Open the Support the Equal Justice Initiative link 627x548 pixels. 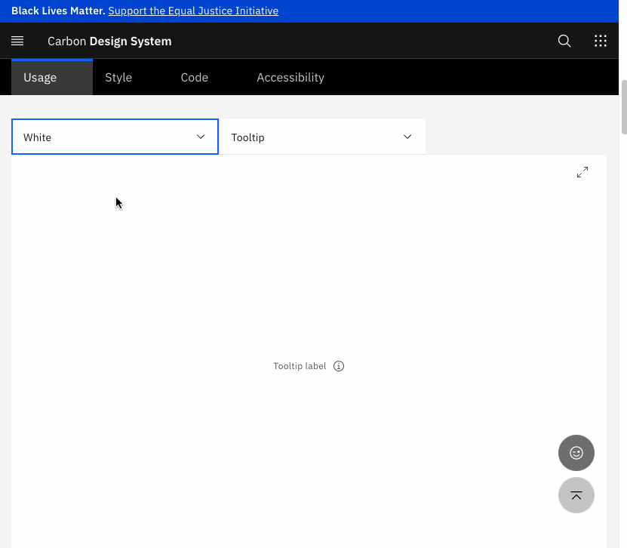point(193,11)
